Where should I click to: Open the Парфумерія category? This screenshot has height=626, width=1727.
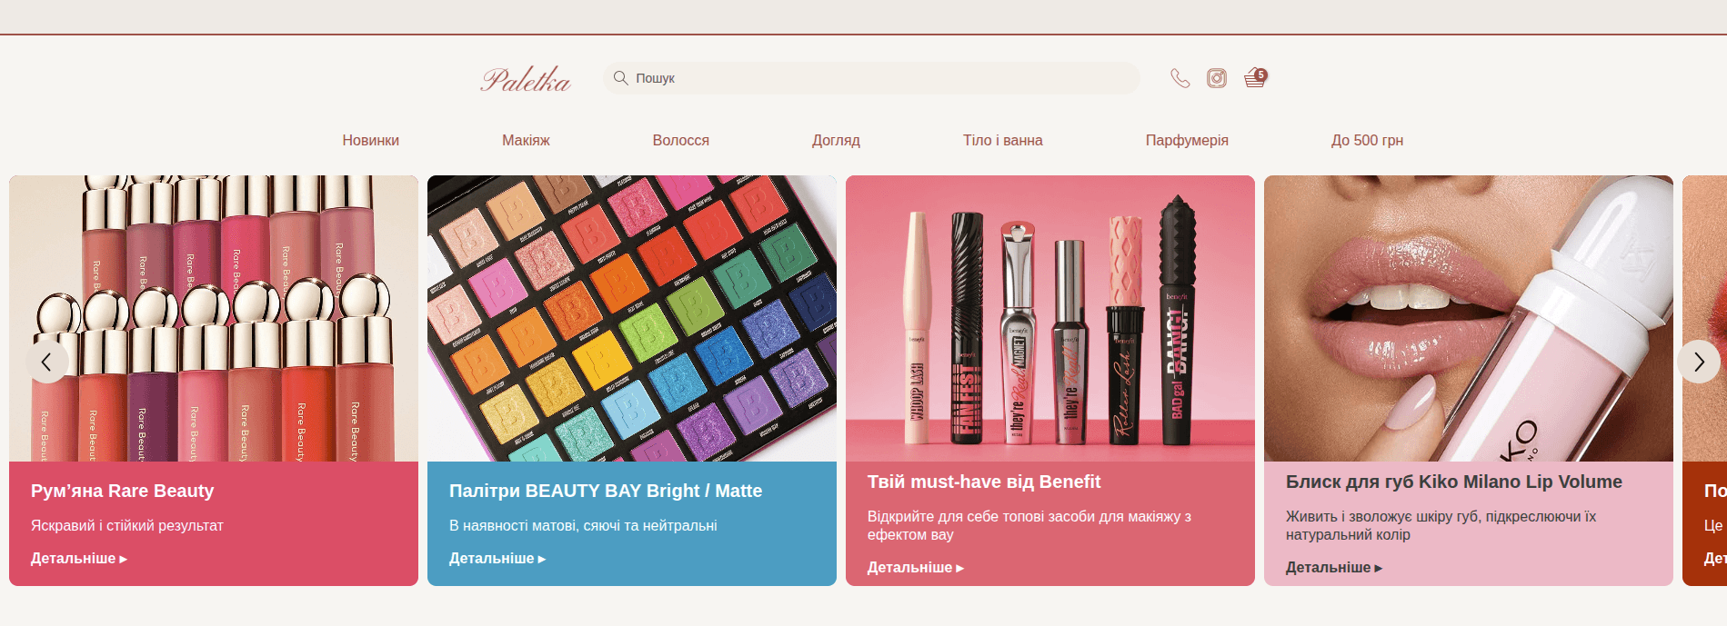pyautogui.click(x=1187, y=140)
